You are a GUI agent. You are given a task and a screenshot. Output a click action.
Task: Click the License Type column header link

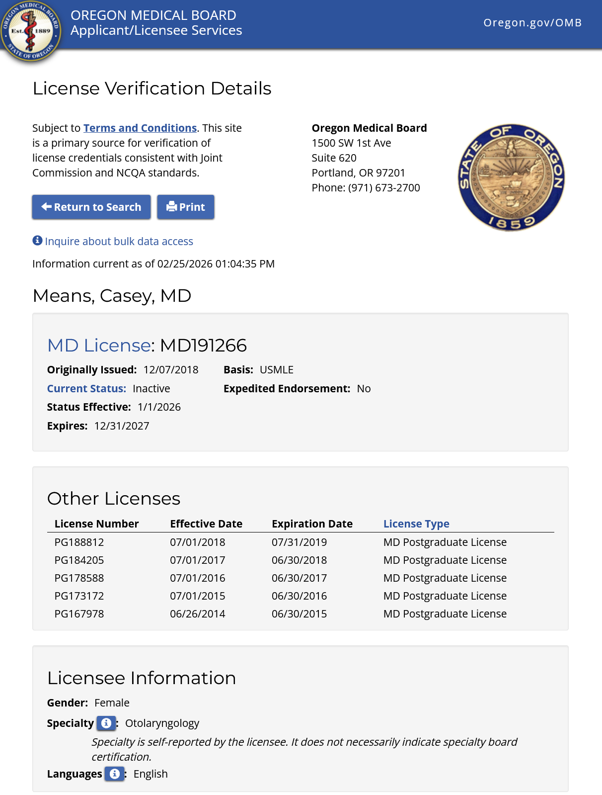(x=416, y=524)
